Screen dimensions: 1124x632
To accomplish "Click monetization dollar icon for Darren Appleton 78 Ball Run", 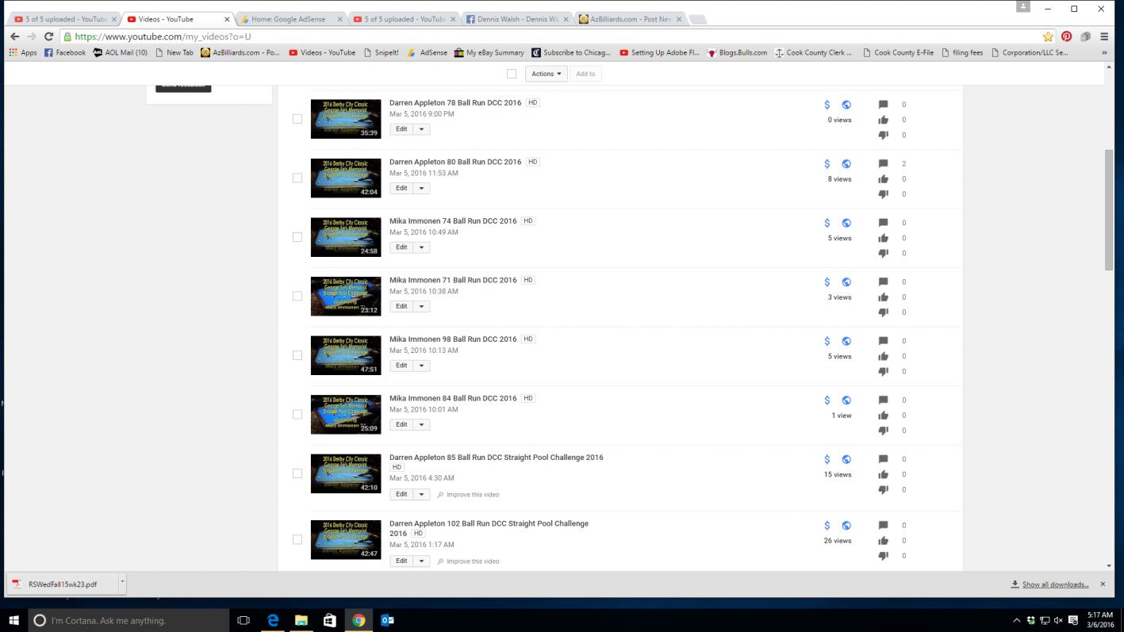I will coord(827,105).
